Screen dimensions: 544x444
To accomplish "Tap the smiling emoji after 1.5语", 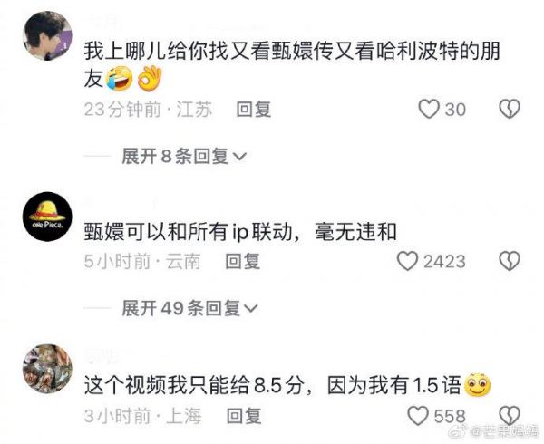I will click(x=478, y=385).
